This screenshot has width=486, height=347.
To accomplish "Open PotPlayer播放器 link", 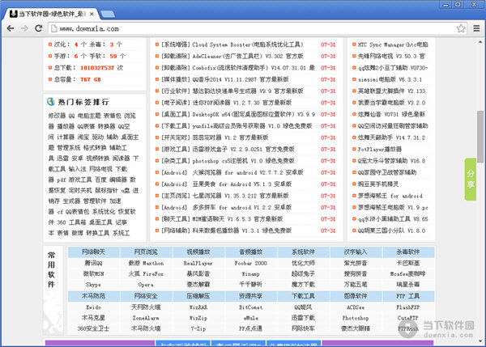I will (380, 149).
